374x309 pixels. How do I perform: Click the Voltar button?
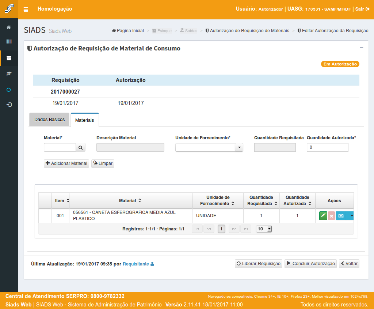tap(349, 264)
